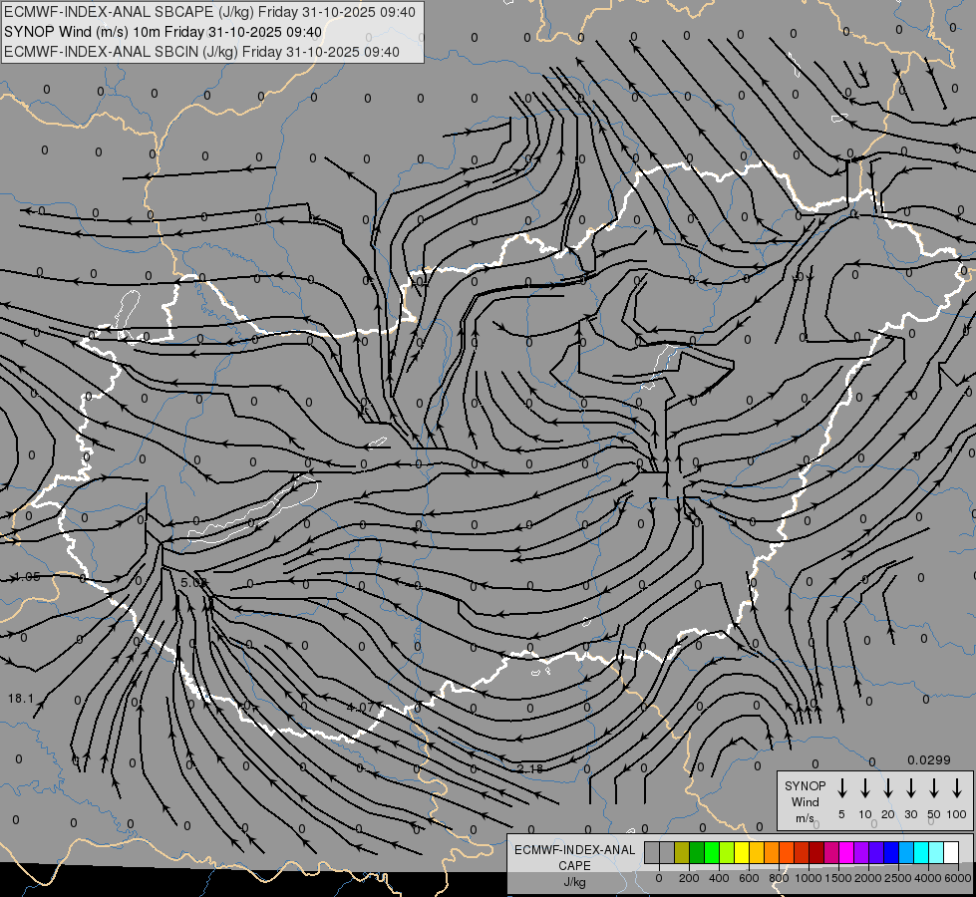Pick the wind arrow above the 100 label
Screen dimensions: 976x897
coord(957,787)
